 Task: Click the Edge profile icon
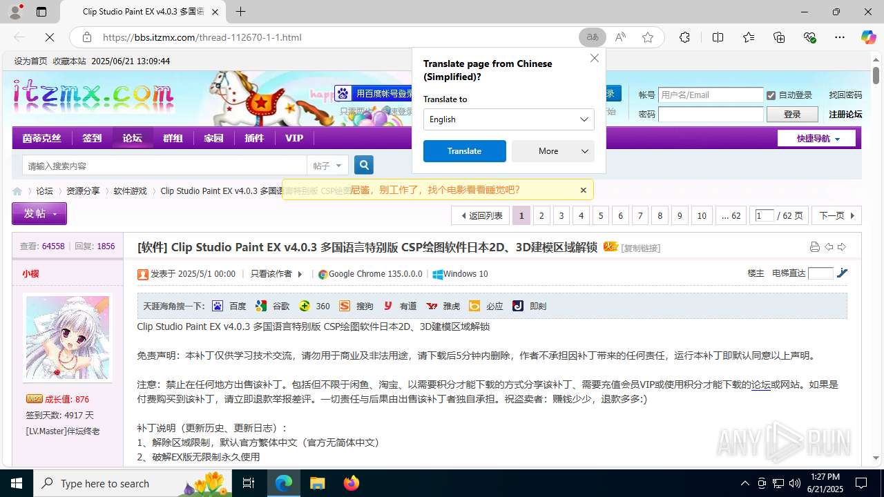tap(15, 12)
